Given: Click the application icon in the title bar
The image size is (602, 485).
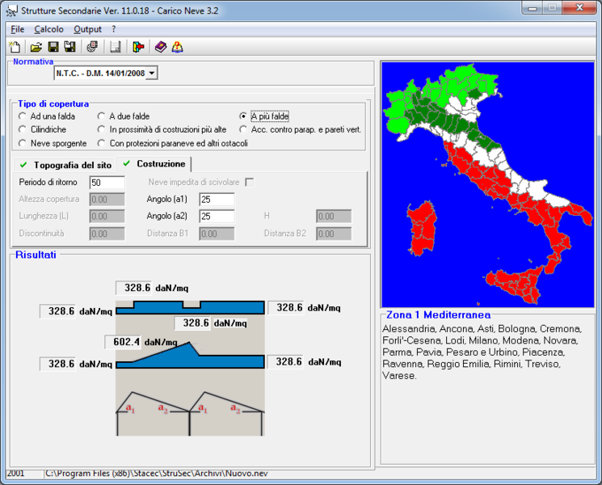Looking at the screenshot, I should pos(11,11).
